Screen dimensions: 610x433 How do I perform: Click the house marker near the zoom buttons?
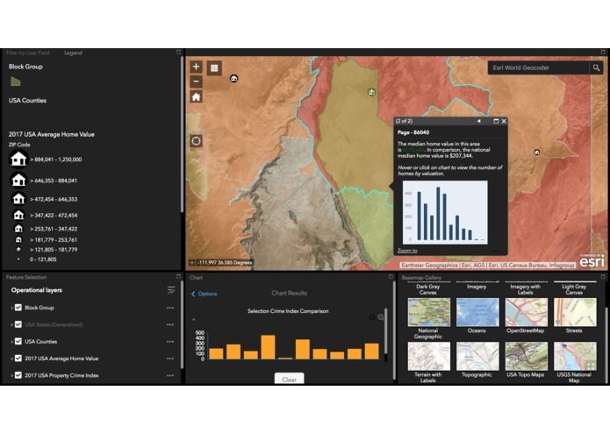233,78
